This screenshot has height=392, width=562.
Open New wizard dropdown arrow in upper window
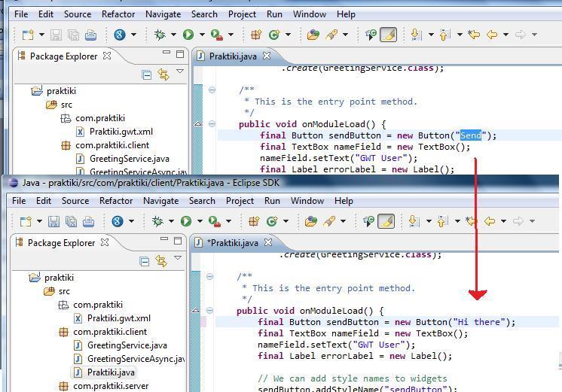click(x=41, y=35)
